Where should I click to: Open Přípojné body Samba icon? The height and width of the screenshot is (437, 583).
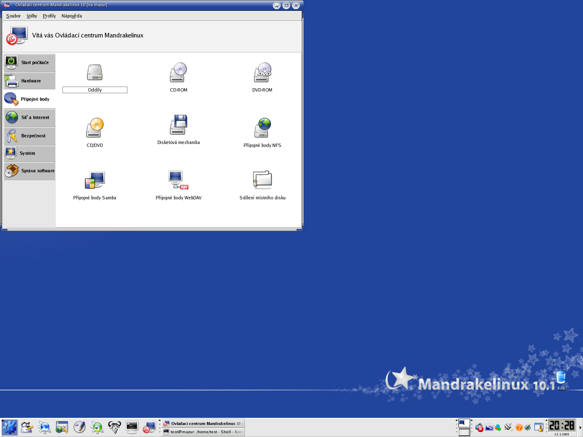pyautogui.click(x=95, y=180)
